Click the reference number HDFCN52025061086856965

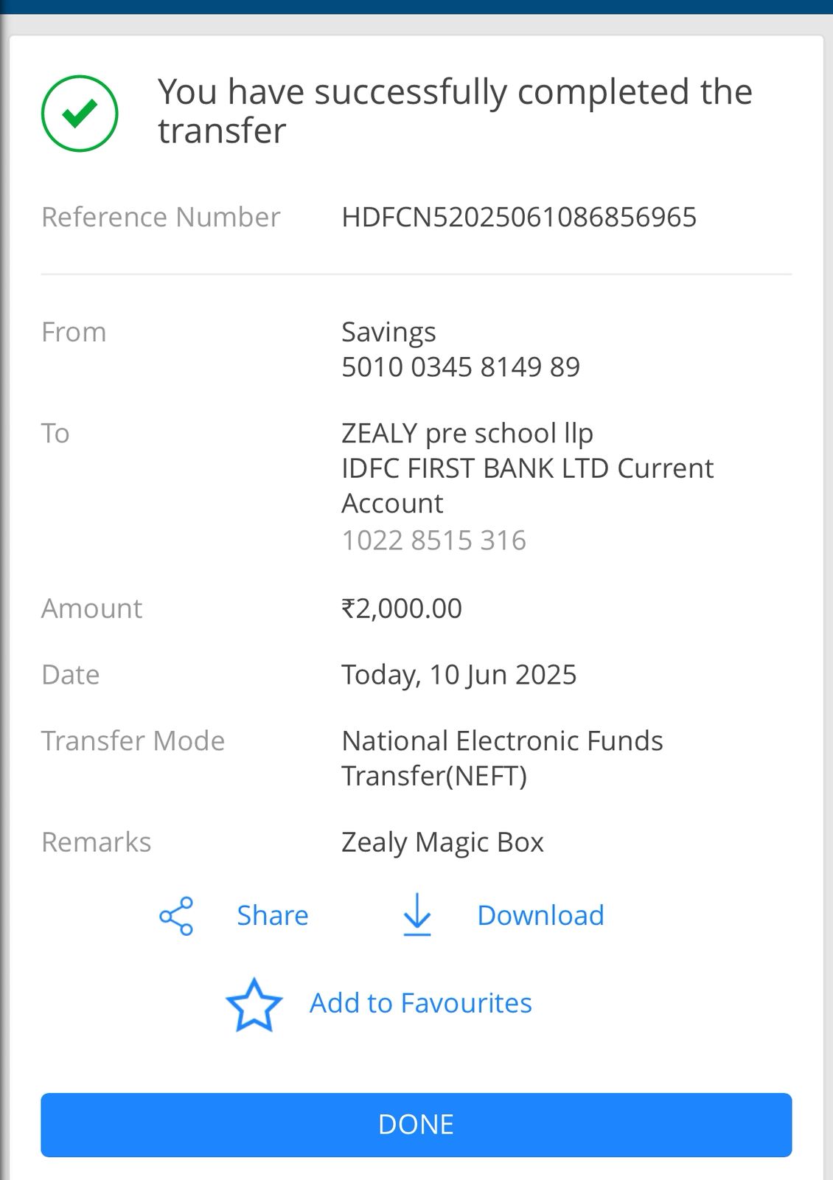click(519, 217)
